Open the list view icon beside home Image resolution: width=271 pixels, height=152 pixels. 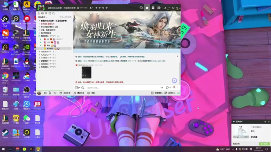[x=153, y=8]
